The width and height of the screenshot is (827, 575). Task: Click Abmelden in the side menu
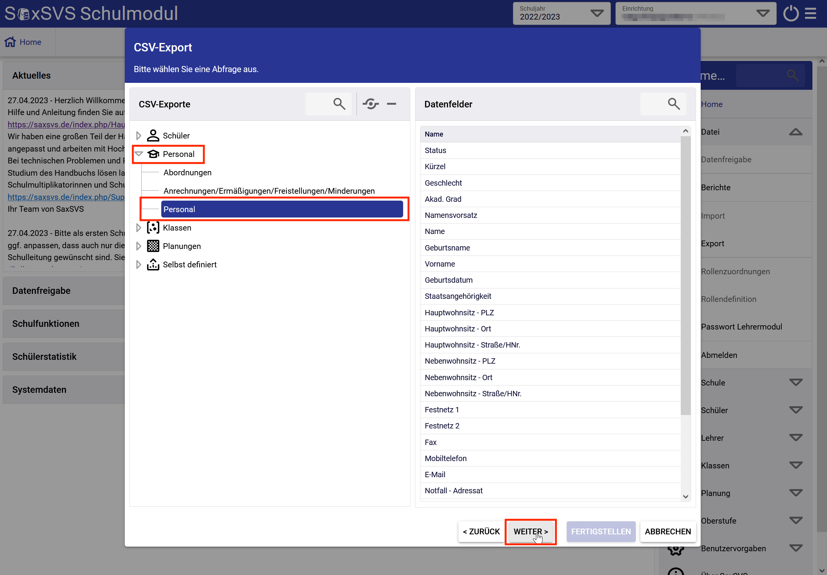tap(719, 355)
